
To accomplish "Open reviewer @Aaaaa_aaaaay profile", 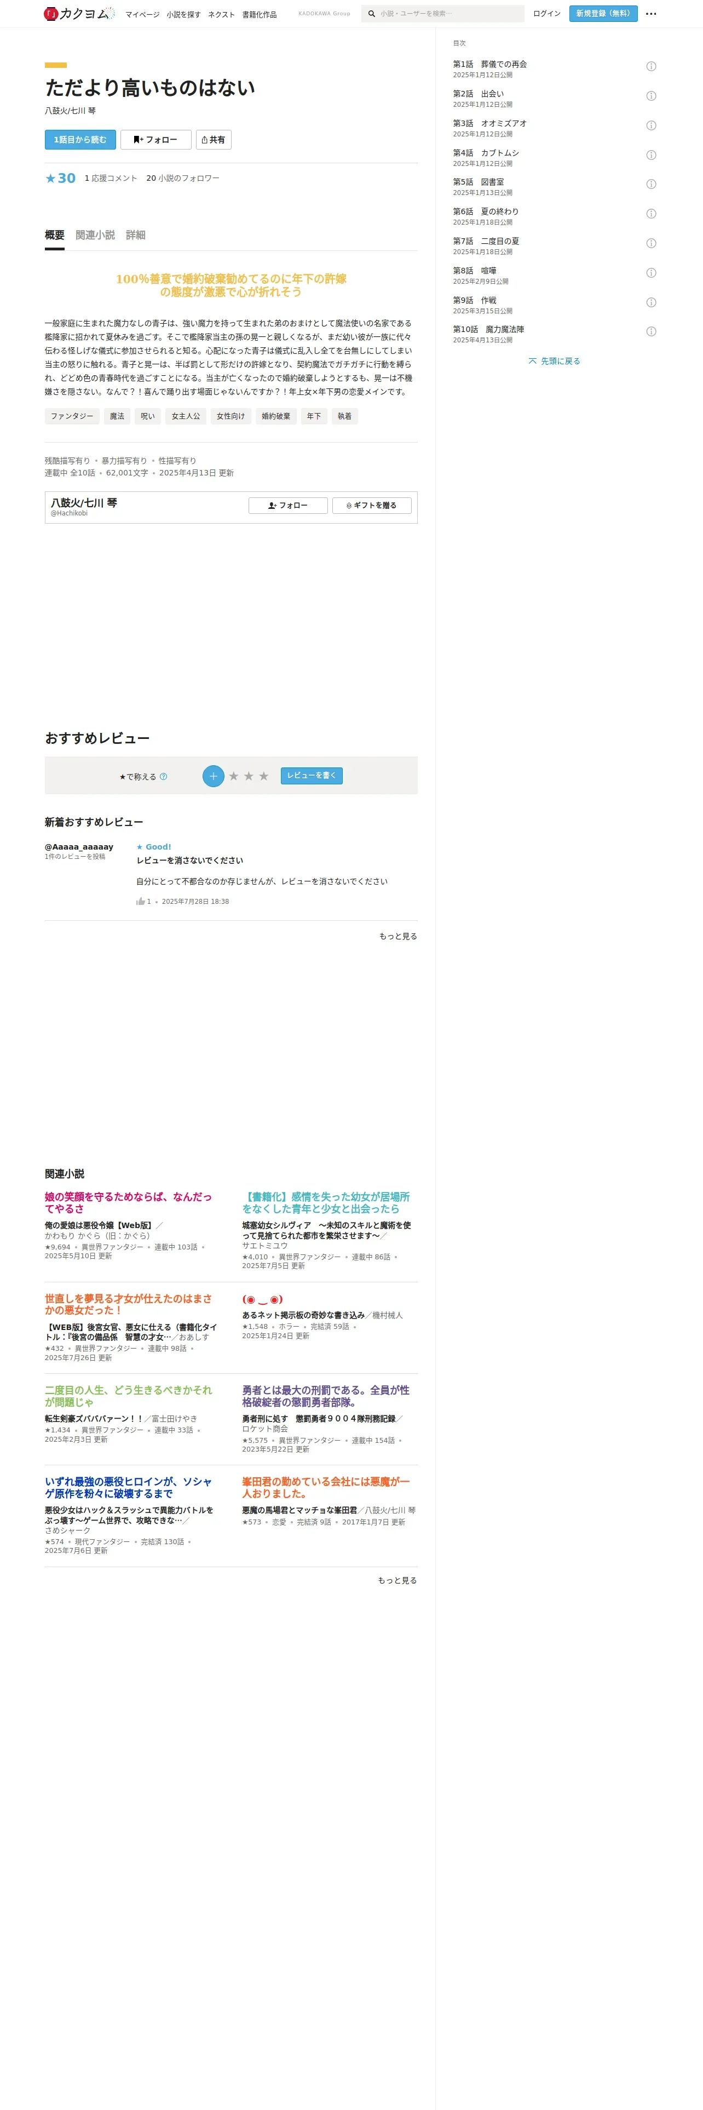I will tap(79, 847).
